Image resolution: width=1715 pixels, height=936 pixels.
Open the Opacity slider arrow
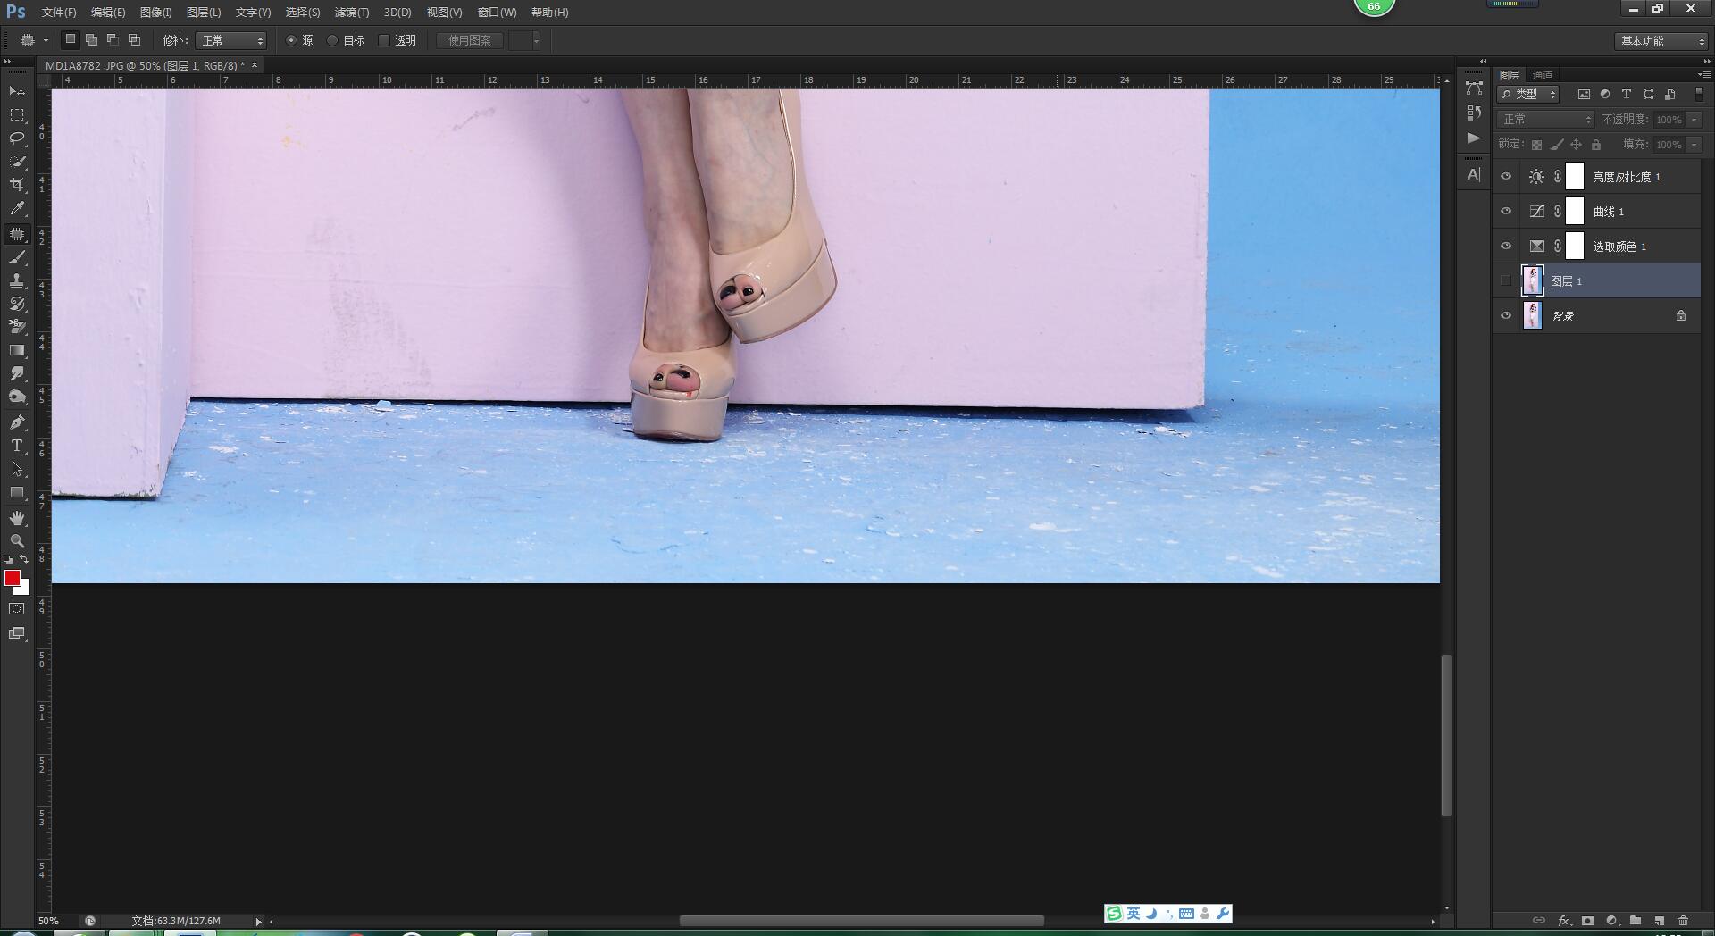coord(1694,119)
